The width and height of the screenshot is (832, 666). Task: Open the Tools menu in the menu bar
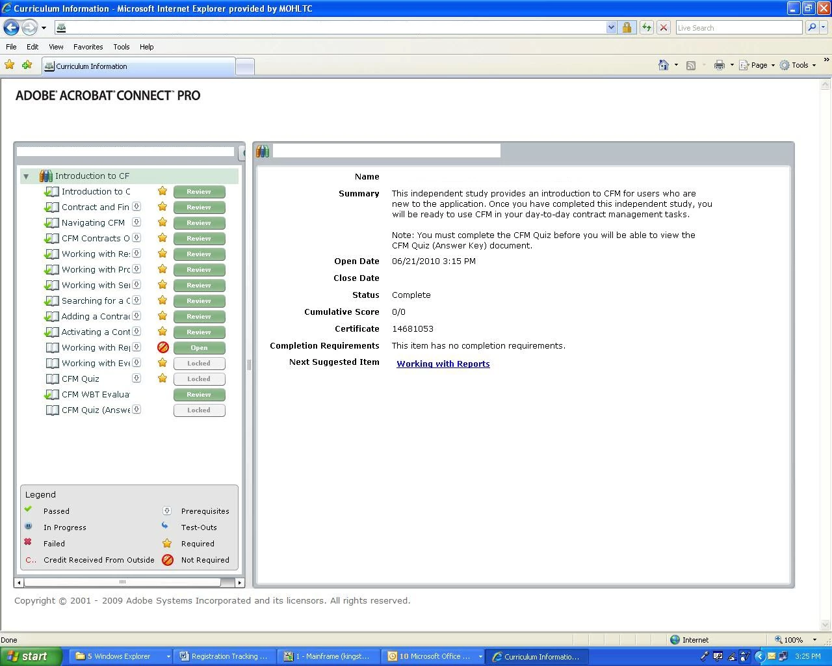[x=122, y=47]
